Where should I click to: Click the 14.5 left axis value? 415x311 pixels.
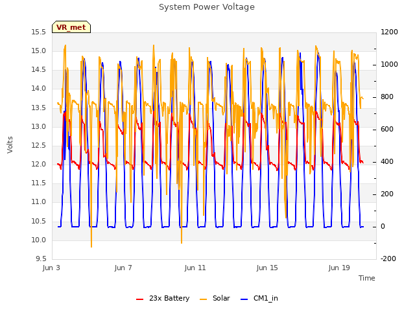point(39,70)
